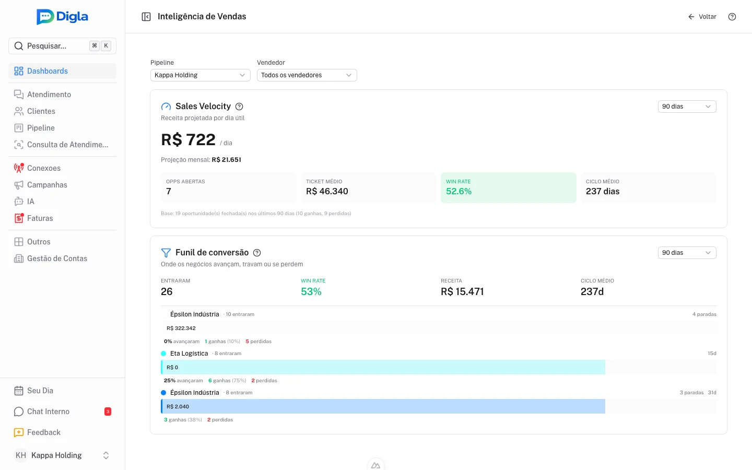This screenshot has width=752, height=470.
Task: Click the Conexoes antenna icon
Action: point(19,168)
